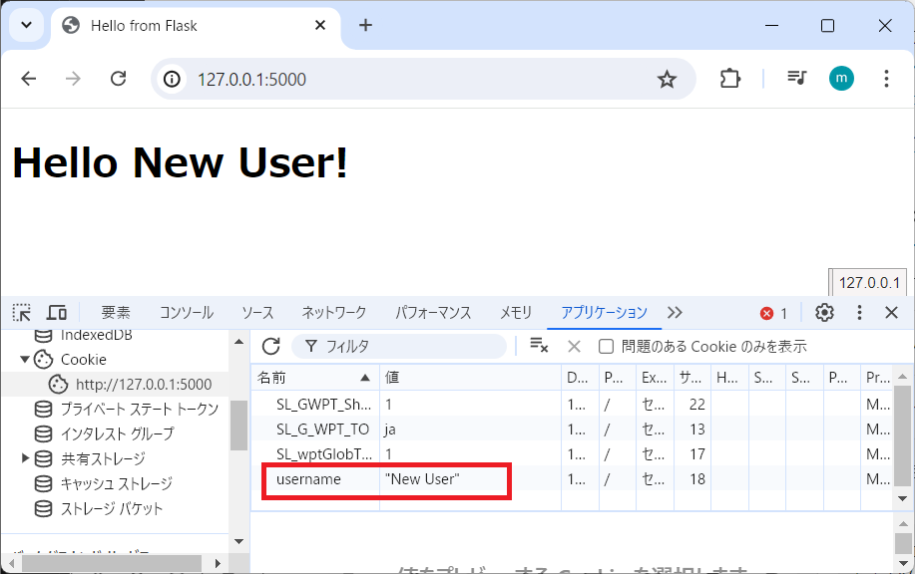Switch to the ネットワーク tab

click(x=333, y=313)
